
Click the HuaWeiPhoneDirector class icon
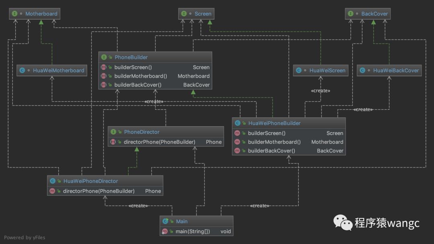[x=53, y=181]
